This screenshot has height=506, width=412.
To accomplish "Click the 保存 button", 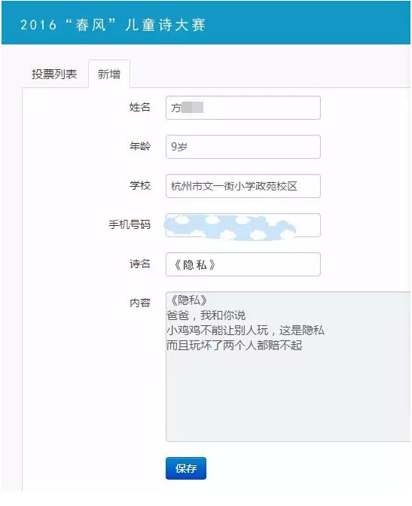I will pyautogui.click(x=186, y=468).
